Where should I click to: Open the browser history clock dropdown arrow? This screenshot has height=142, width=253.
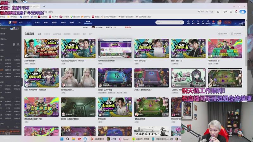(226, 12)
